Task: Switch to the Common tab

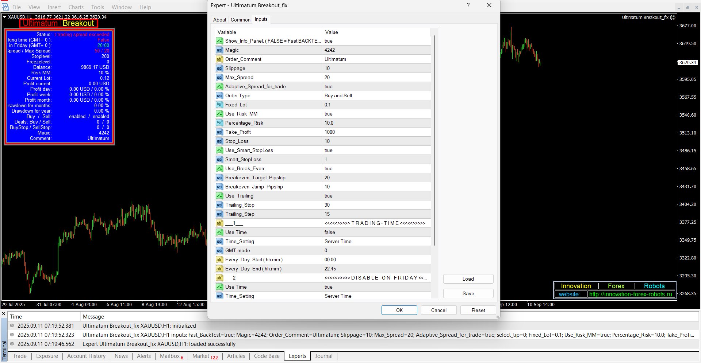Action: click(x=240, y=20)
